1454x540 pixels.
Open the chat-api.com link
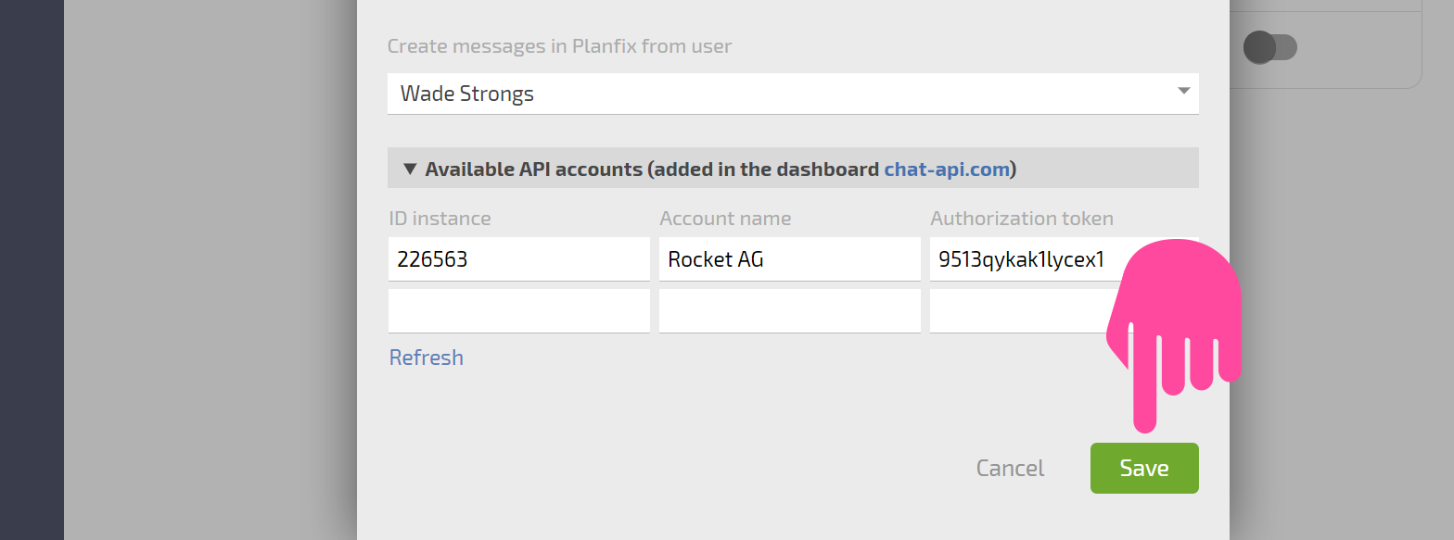pos(947,170)
